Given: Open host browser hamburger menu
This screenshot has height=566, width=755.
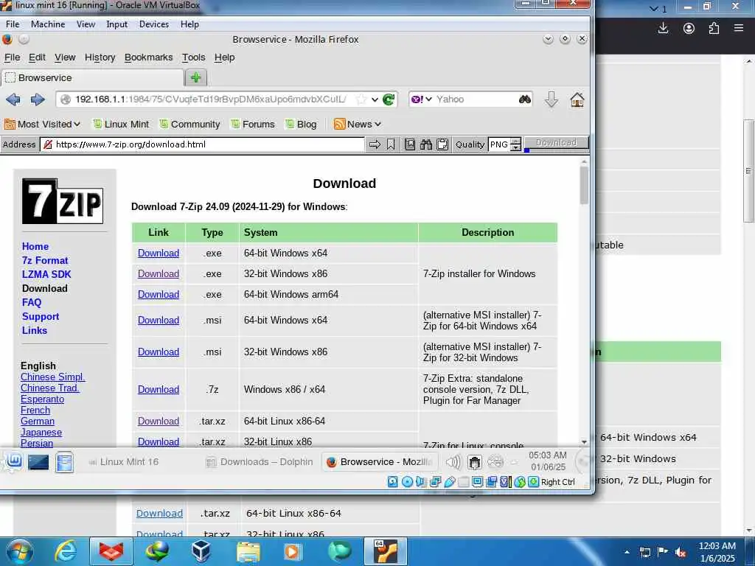Looking at the screenshot, I should [x=739, y=28].
